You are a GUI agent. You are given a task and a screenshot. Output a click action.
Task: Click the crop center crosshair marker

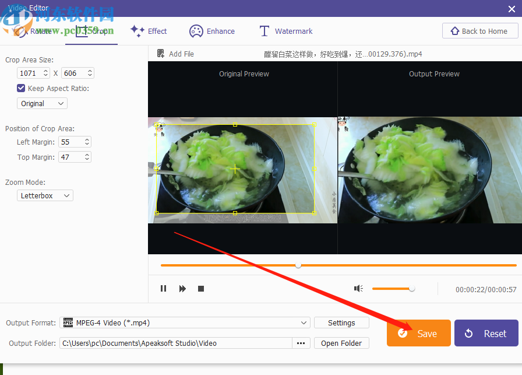pyautogui.click(x=235, y=169)
